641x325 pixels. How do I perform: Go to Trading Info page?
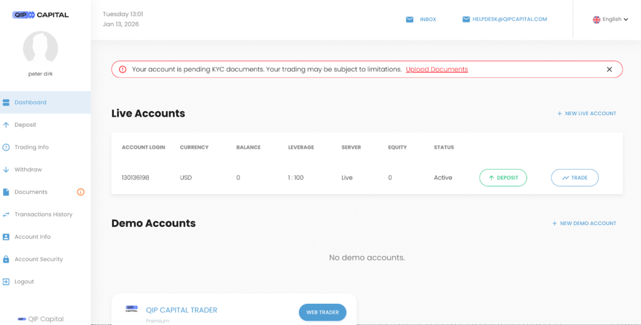click(x=31, y=147)
